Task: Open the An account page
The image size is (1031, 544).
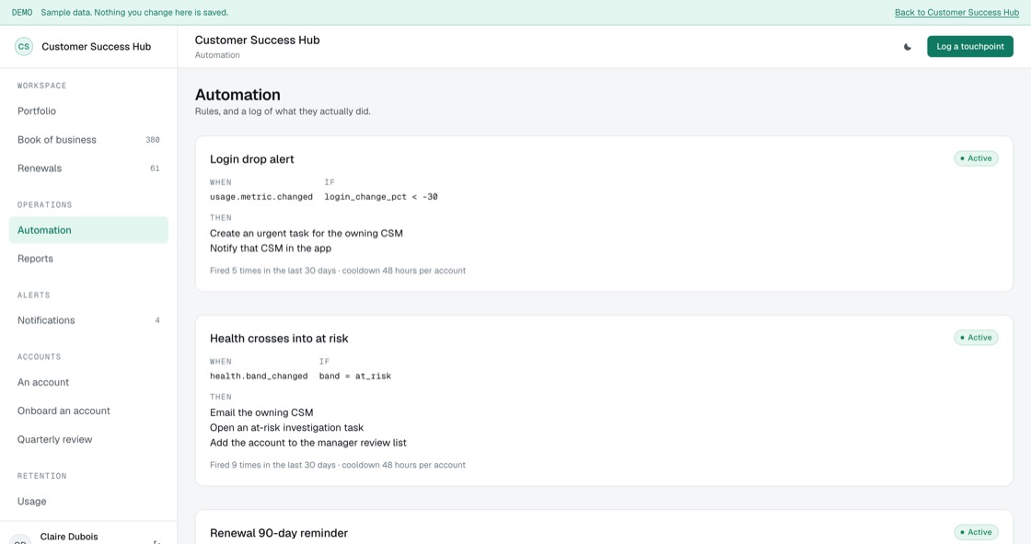Action: tap(88, 382)
